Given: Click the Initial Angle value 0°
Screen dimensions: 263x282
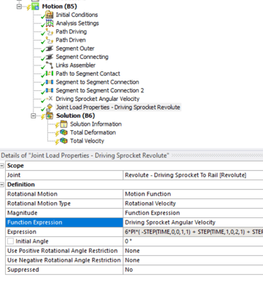Looking at the screenshot, I should click(x=193, y=241).
